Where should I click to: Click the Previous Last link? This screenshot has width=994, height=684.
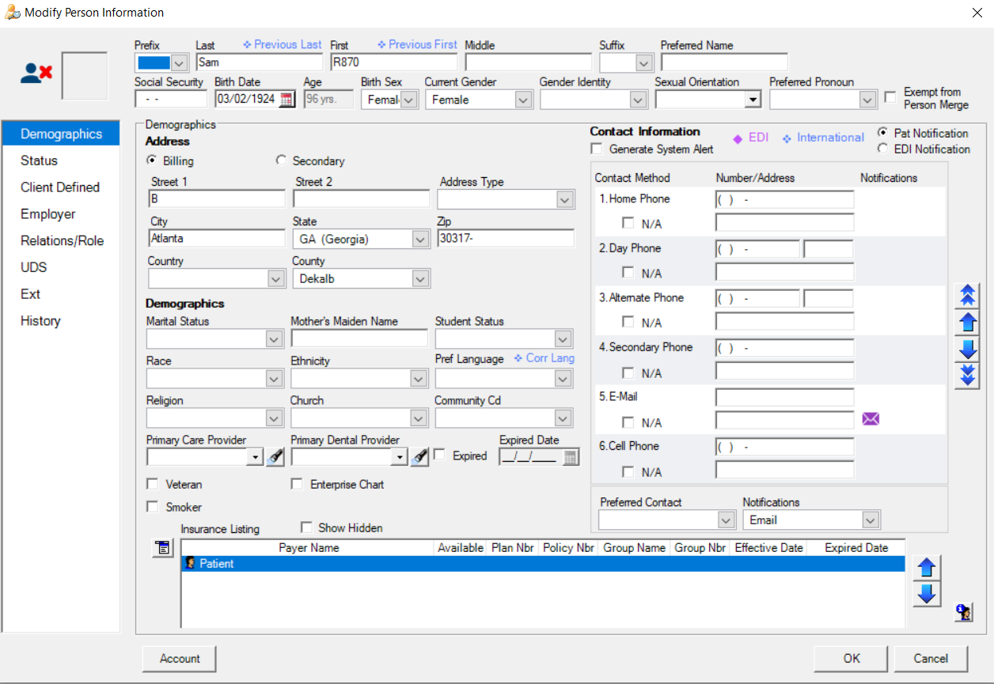click(x=283, y=44)
